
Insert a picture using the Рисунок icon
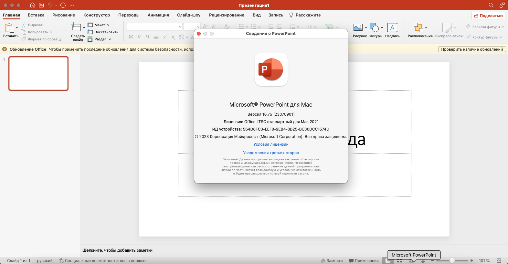click(358, 28)
